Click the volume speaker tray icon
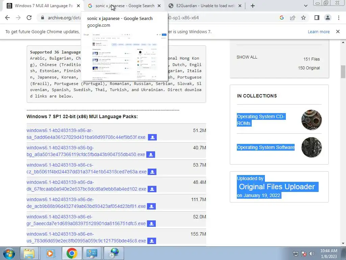Viewport: 346px width, 260px height. [x=312, y=254]
